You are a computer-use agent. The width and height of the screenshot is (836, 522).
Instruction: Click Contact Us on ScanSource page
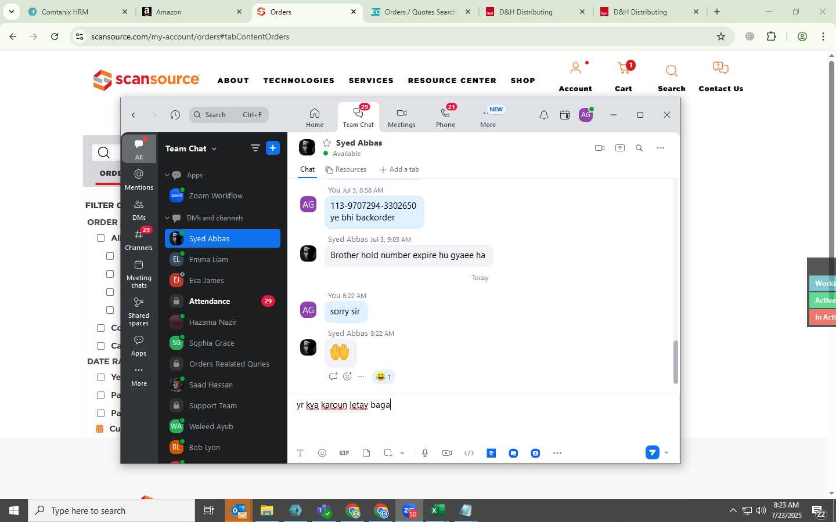[x=720, y=76]
